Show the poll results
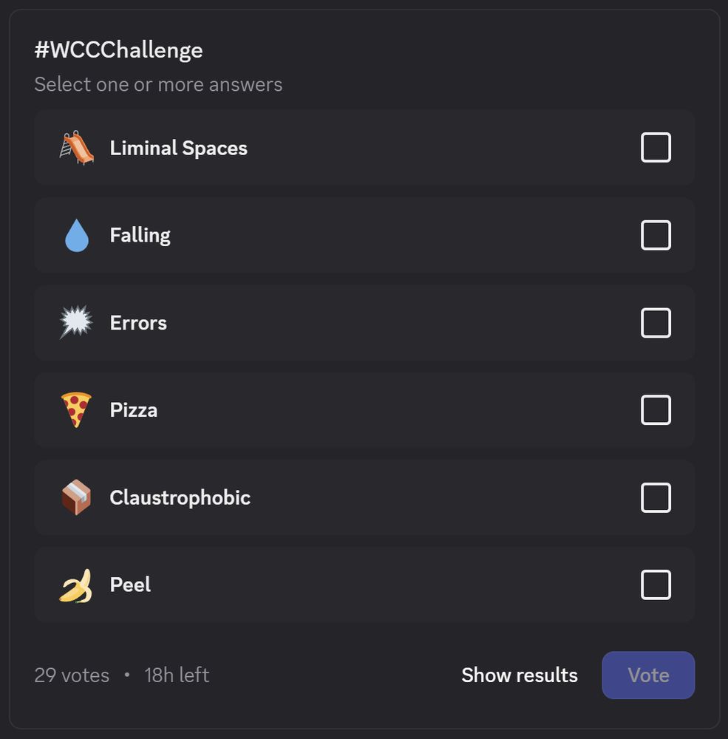728x739 pixels. click(x=520, y=675)
